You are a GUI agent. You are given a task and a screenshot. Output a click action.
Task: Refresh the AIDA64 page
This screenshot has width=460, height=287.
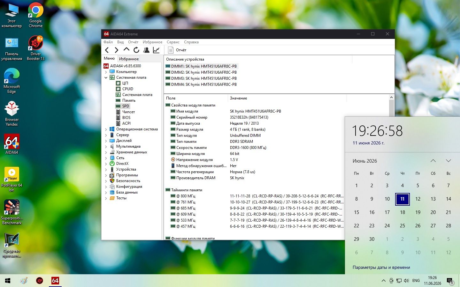(x=136, y=50)
